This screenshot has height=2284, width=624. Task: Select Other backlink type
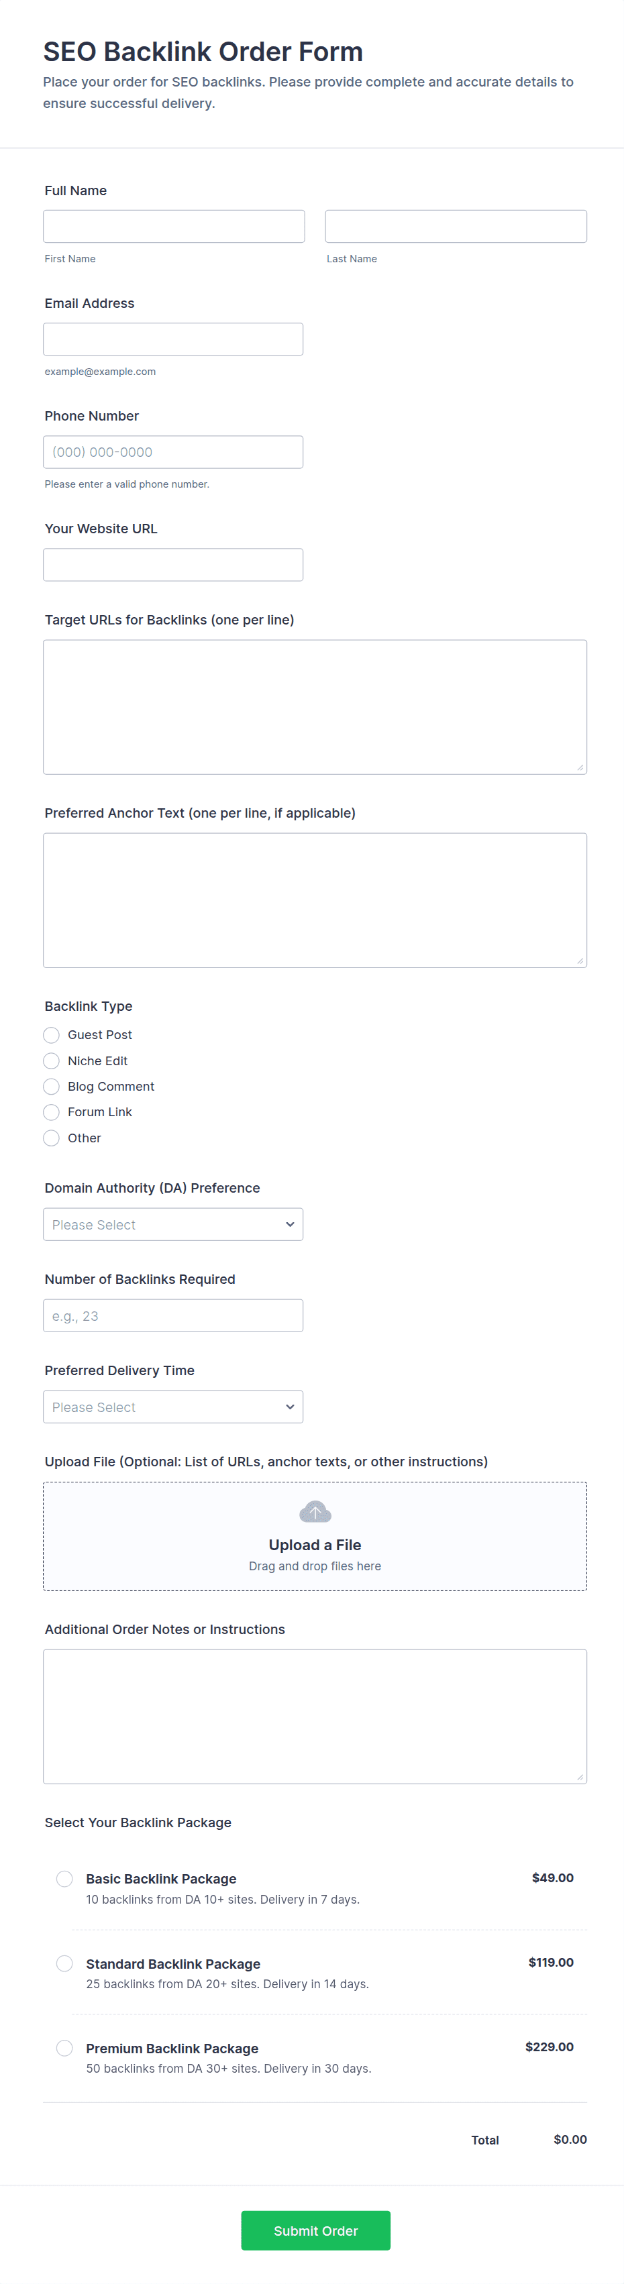click(52, 1138)
